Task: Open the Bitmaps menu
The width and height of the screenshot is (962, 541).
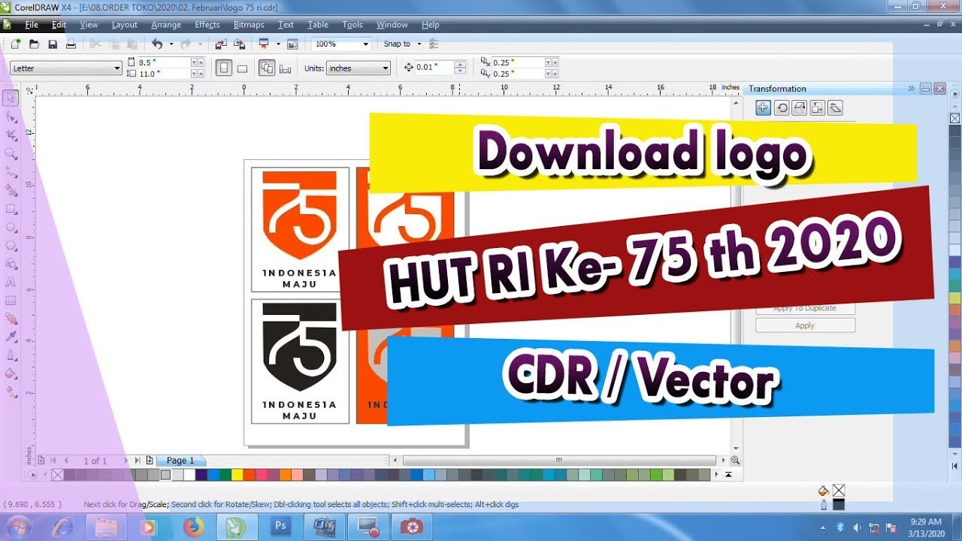Action: coord(249,25)
